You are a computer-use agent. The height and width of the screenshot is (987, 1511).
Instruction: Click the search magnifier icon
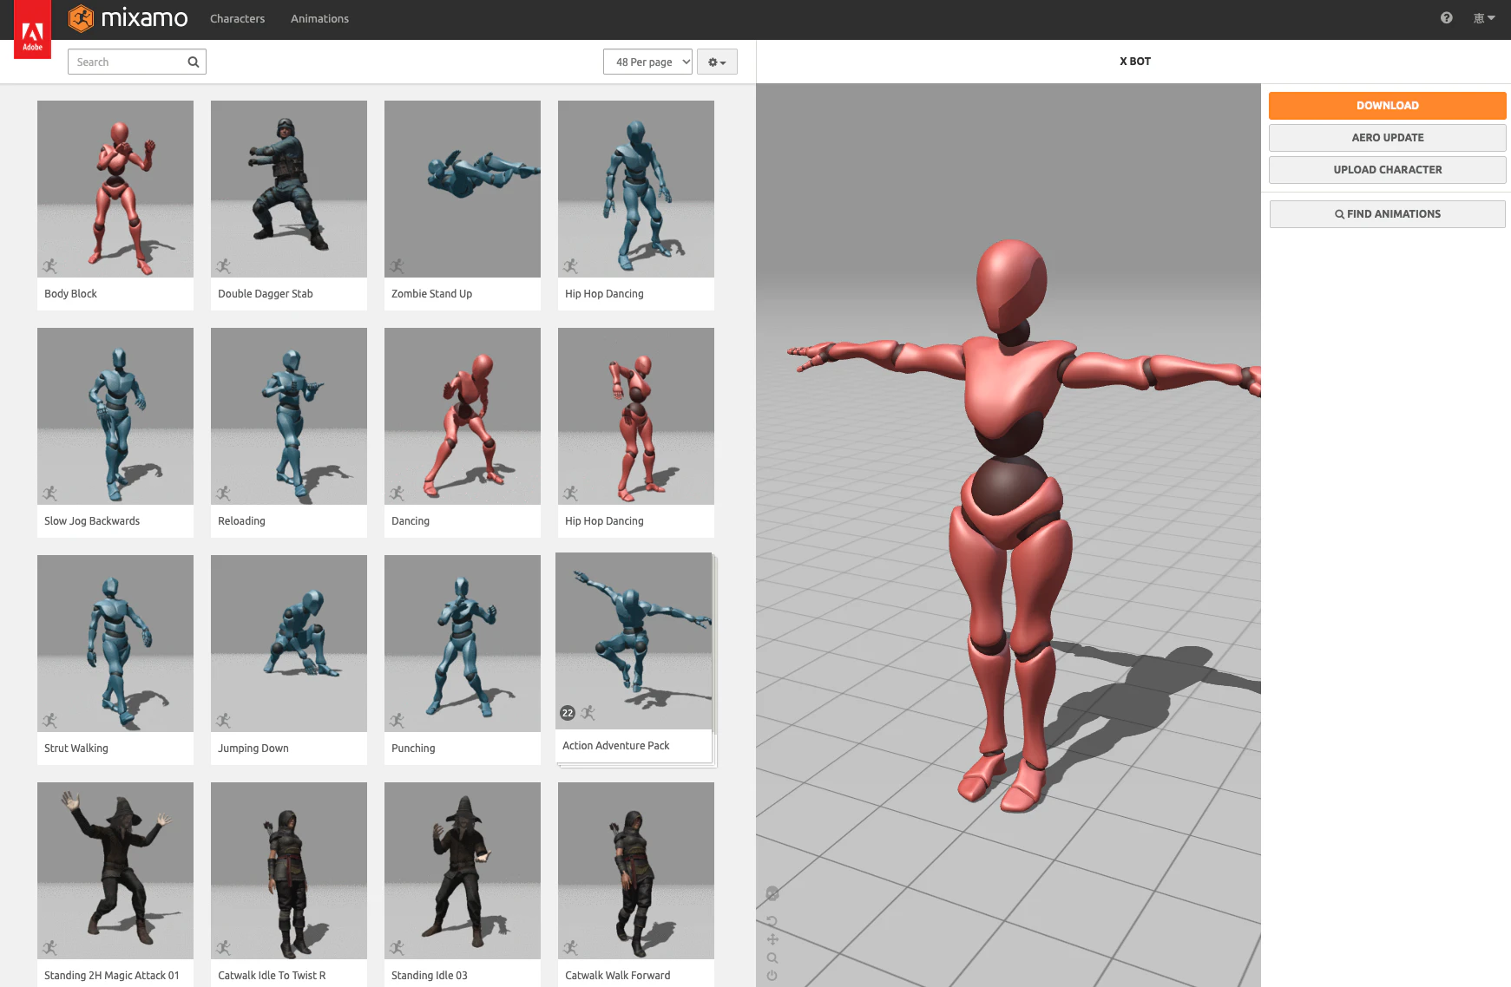[x=194, y=62]
